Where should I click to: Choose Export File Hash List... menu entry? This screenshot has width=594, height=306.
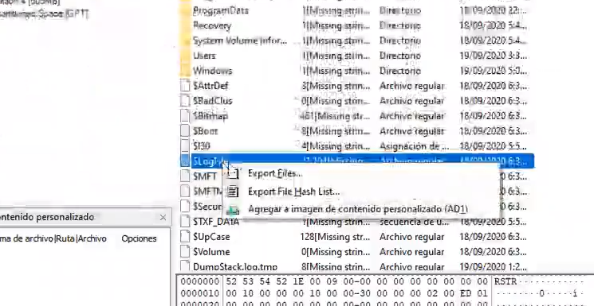[x=293, y=192]
